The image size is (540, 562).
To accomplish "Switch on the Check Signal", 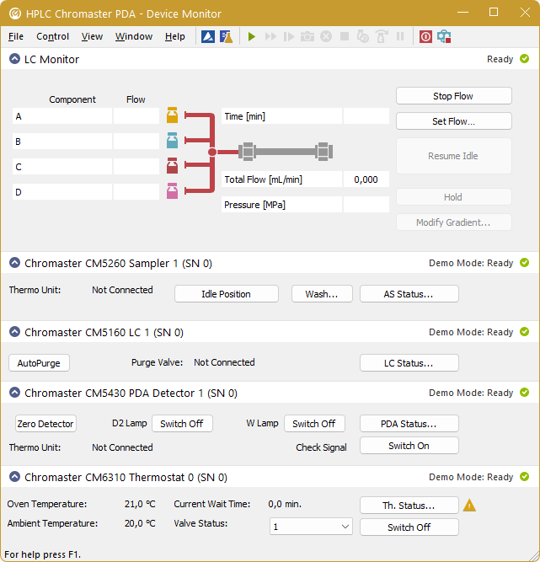I will click(x=409, y=446).
